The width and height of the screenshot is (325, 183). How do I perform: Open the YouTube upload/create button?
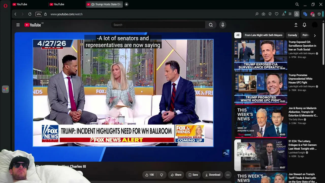click(x=296, y=25)
